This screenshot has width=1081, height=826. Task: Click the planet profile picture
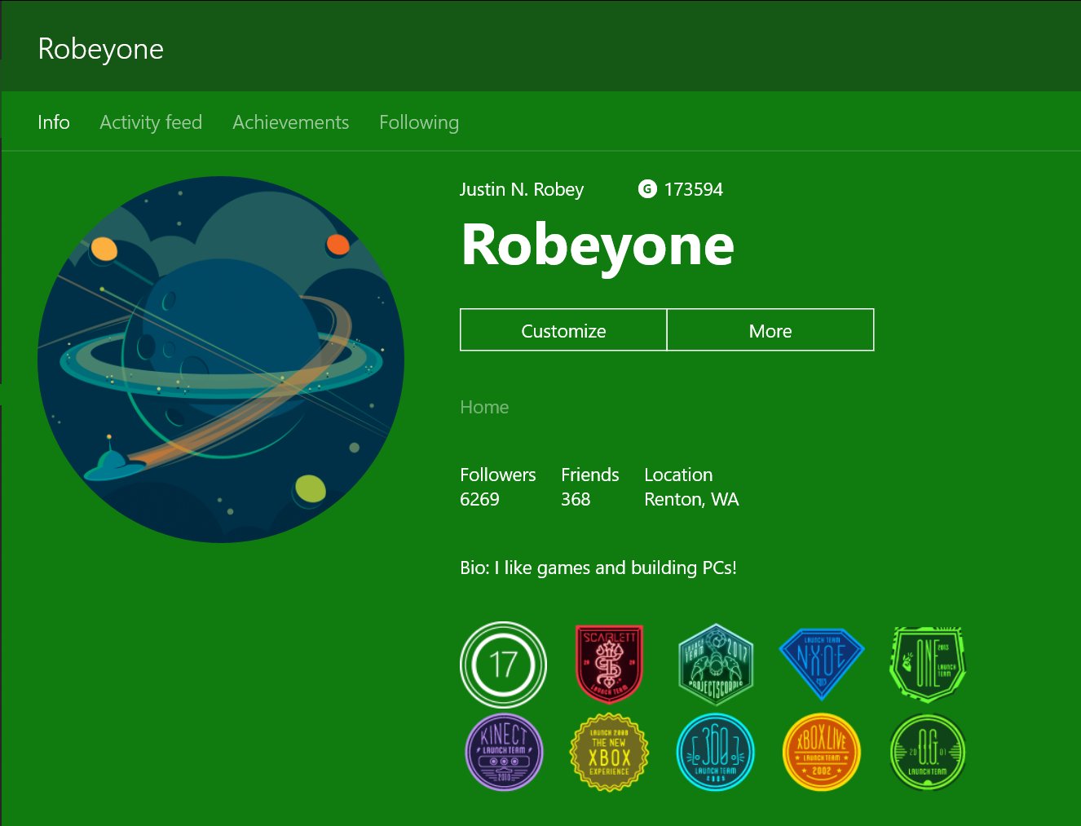pos(221,360)
